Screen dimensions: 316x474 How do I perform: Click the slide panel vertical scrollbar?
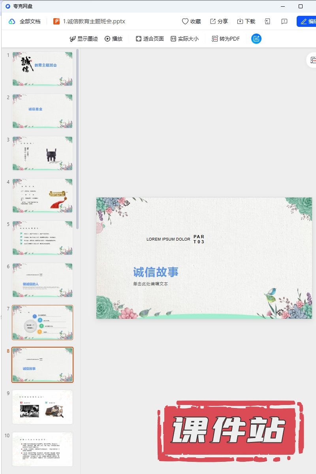pos(78,138)
